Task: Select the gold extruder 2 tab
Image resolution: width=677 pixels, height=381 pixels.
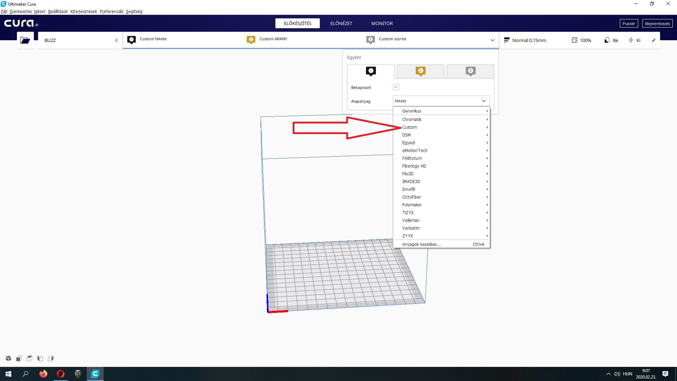Action: [x=420, y=71]
